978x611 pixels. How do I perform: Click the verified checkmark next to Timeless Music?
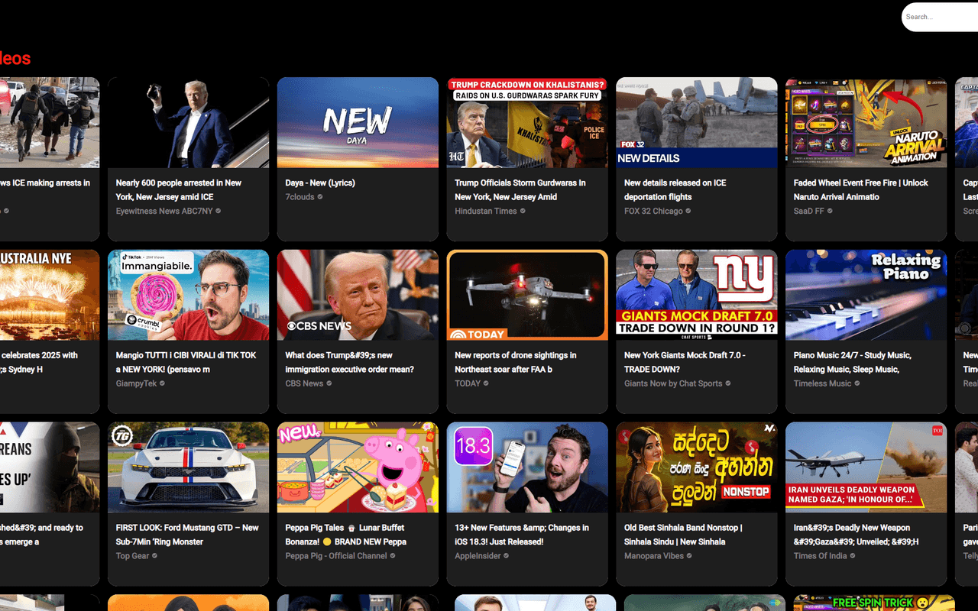click(856, 383)
